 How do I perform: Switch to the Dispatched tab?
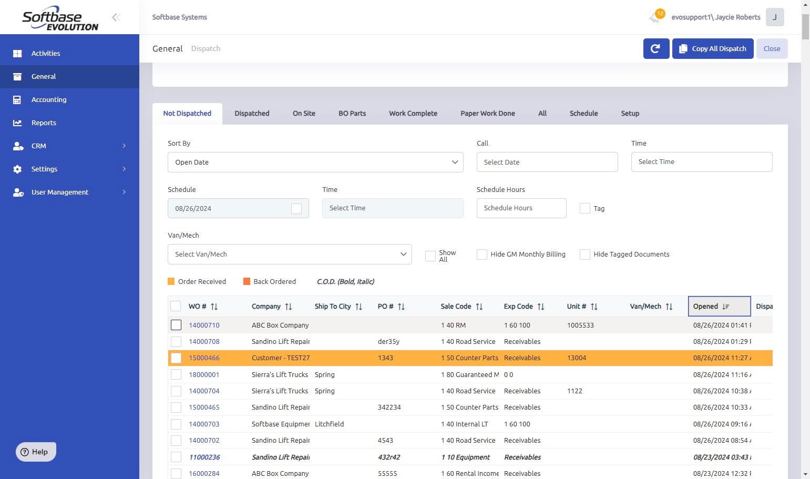tap(252, 114)
